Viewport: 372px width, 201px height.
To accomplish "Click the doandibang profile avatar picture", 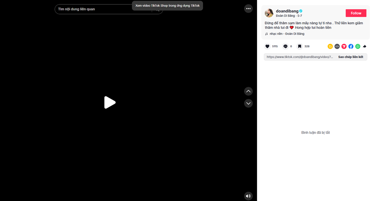I will pos(269,13).
